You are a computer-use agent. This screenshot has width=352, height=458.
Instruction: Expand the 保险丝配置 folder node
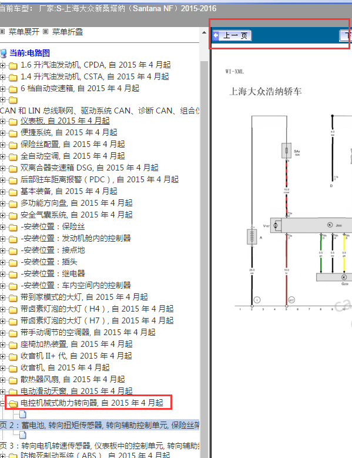coord(2,145)
